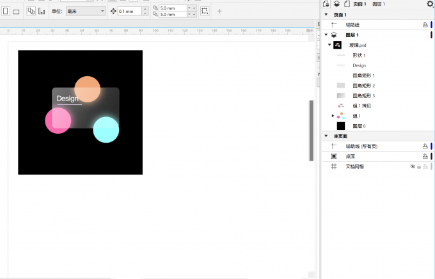The width and height of the screenshot is (435, 279).
Task: Click the Objects panel settings gear
Action: pyautogui.click(x=430, y=4)
